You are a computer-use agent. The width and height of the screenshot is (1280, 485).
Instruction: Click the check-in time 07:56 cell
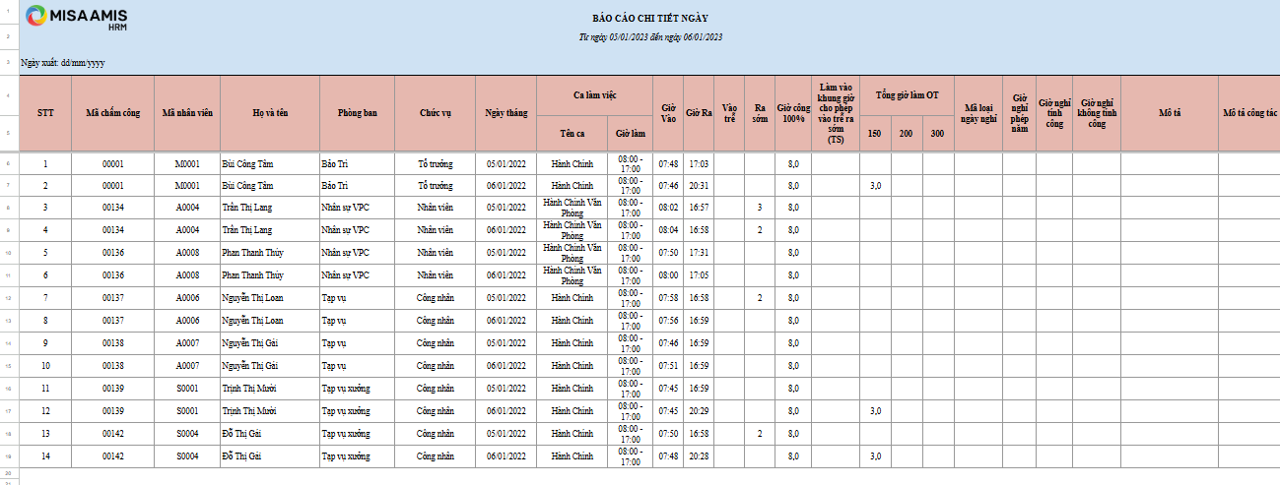668,321
